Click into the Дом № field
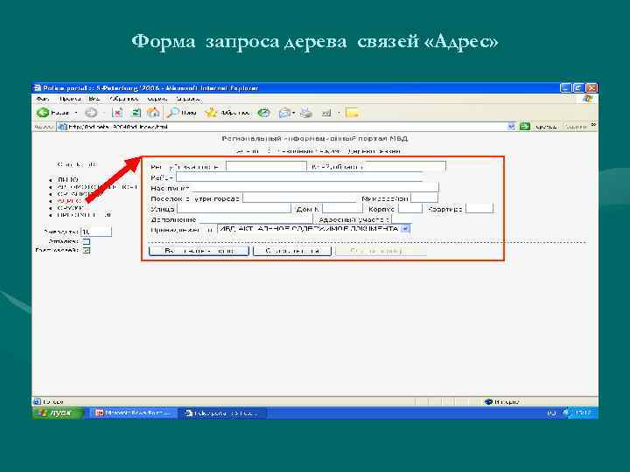Screen dimensions: 630x472 coord(342,209)
